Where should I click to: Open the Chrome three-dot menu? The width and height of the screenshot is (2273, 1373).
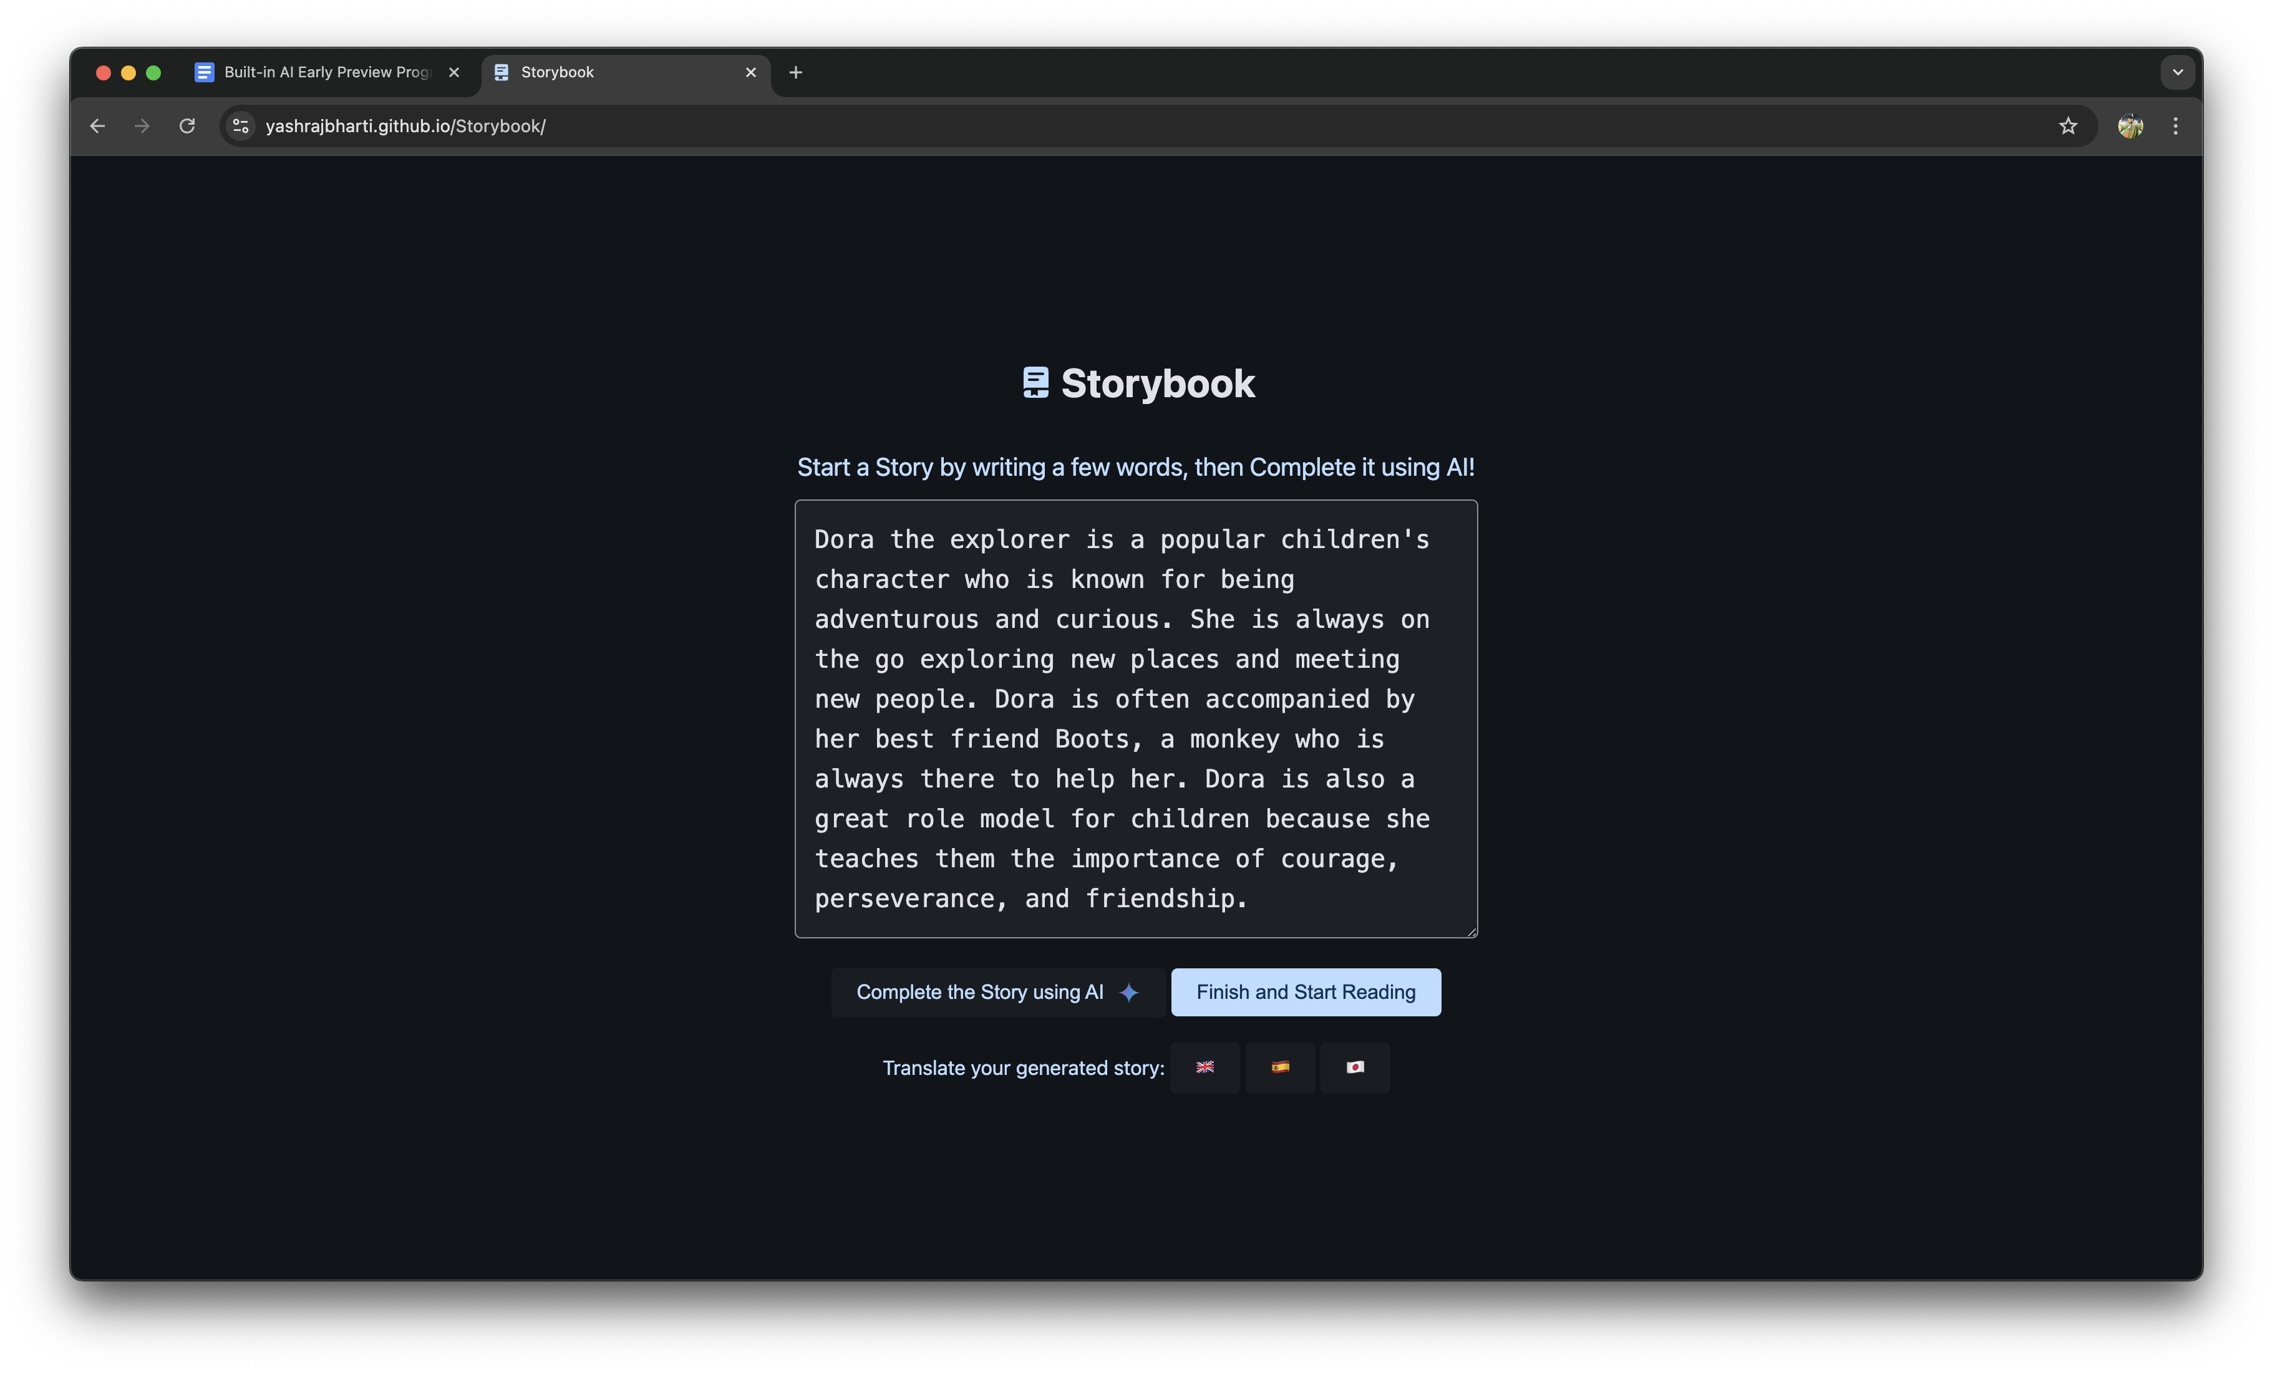[x=2175, y=127]
